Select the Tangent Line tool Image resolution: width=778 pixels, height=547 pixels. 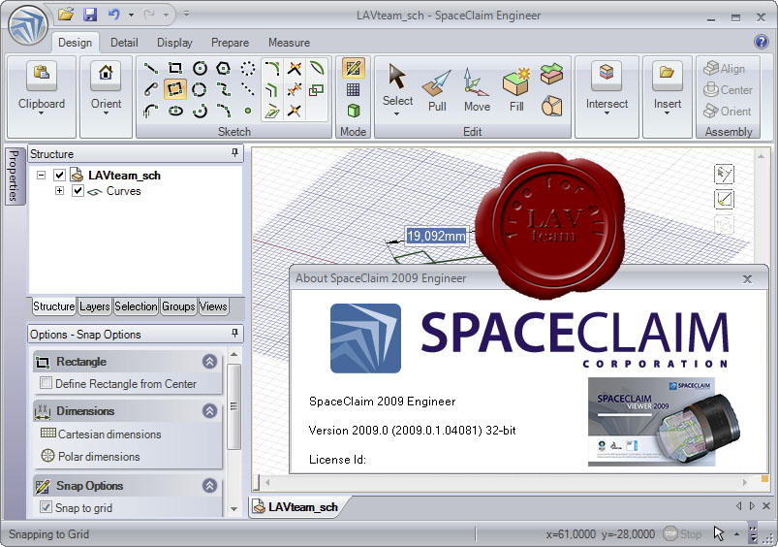point(151,89)
